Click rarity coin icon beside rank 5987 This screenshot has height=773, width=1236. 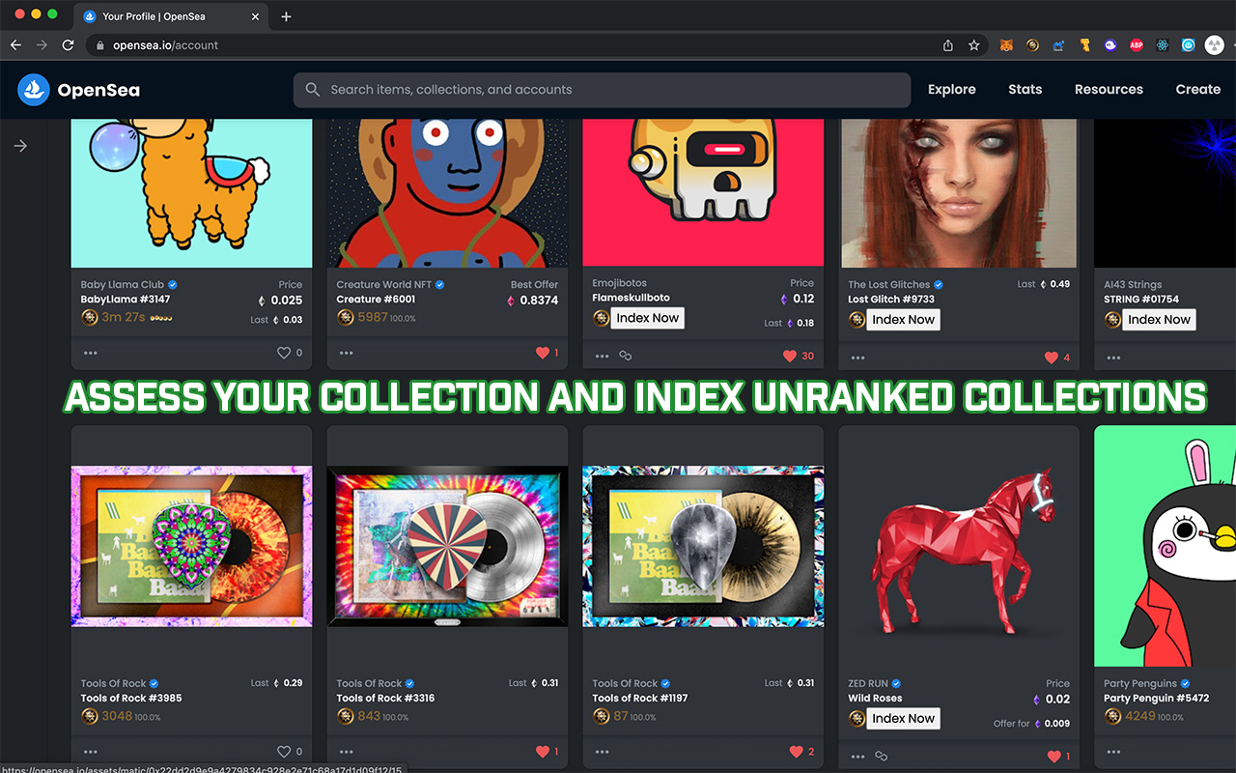346,317
